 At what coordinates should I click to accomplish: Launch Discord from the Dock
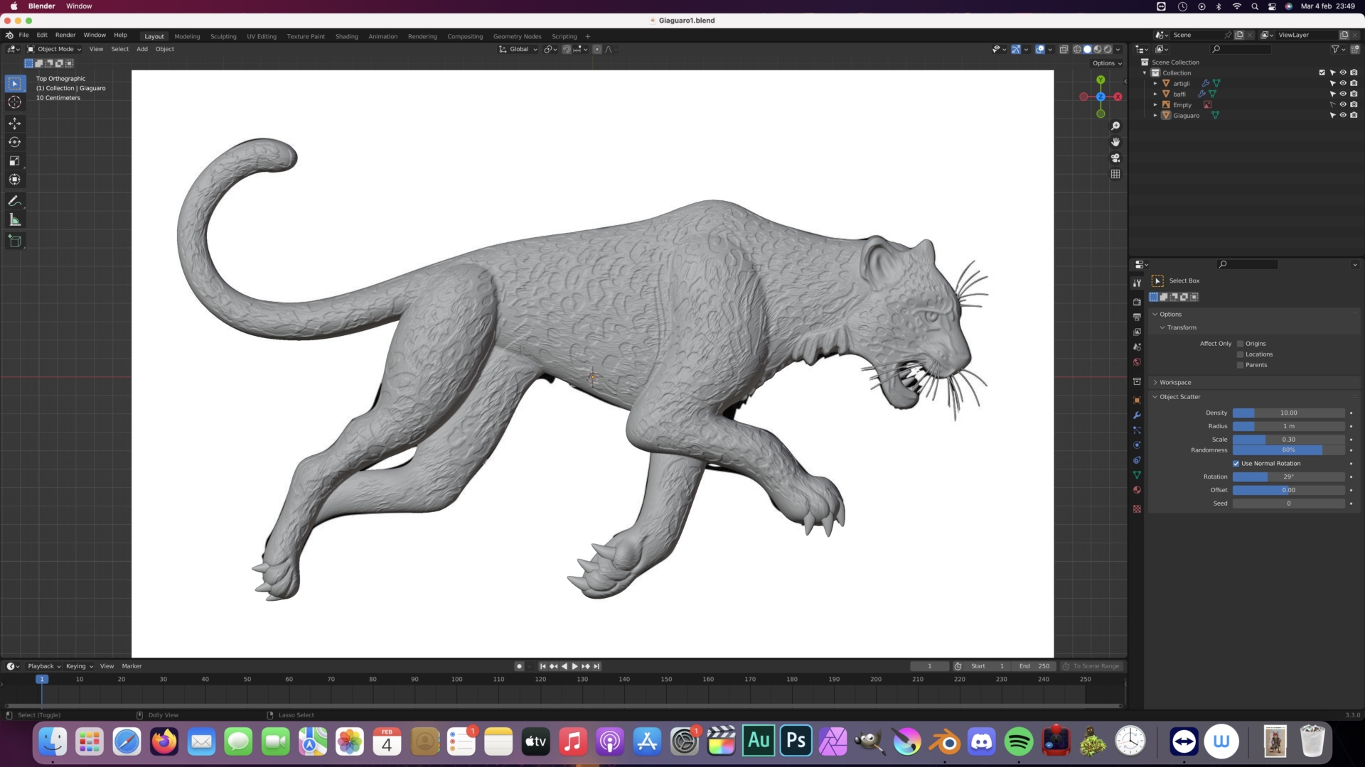coord(982,742)
